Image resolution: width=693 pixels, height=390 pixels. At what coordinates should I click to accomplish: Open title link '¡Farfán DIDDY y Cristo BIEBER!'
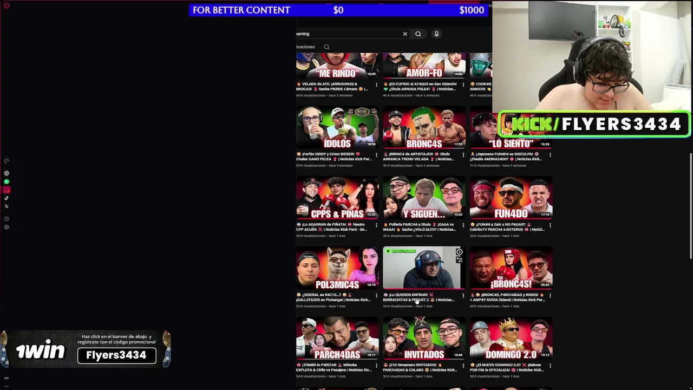click(x=334, y=157)
